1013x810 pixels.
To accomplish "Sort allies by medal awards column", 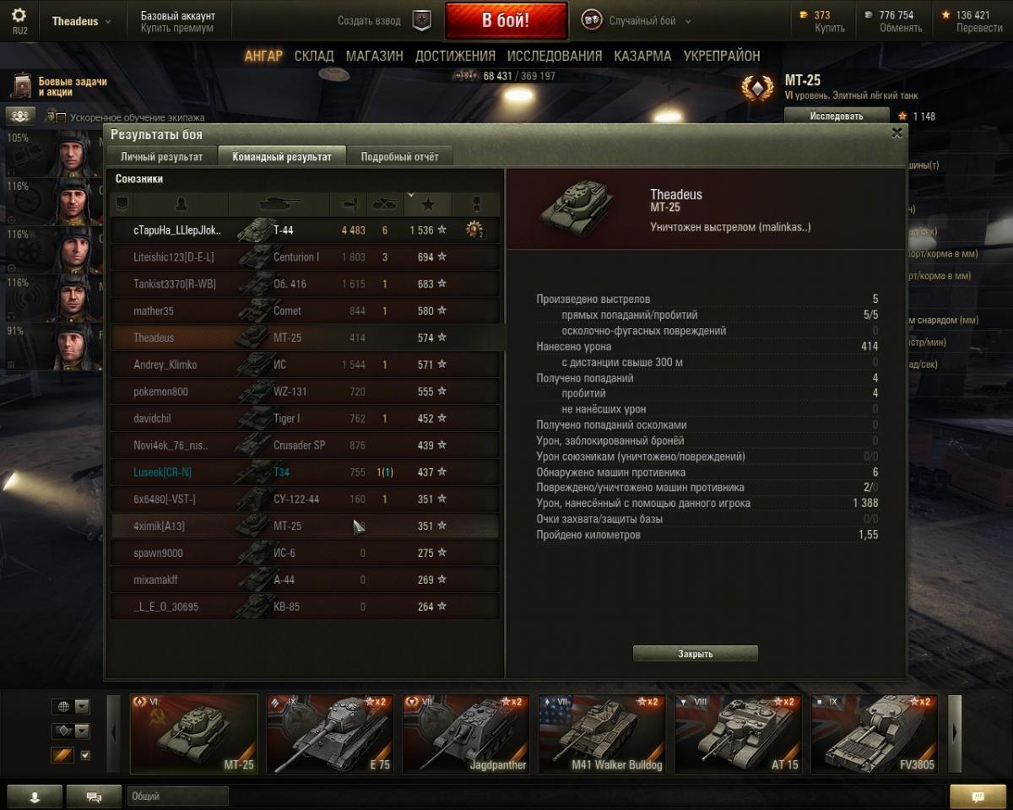I will click(475, 204).
